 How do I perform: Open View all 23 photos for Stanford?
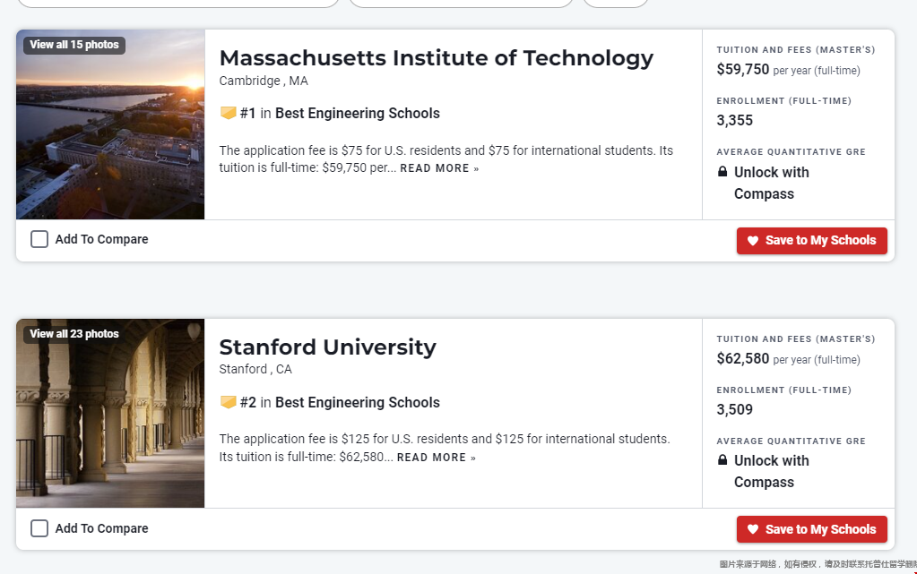(x=74, y=334)
